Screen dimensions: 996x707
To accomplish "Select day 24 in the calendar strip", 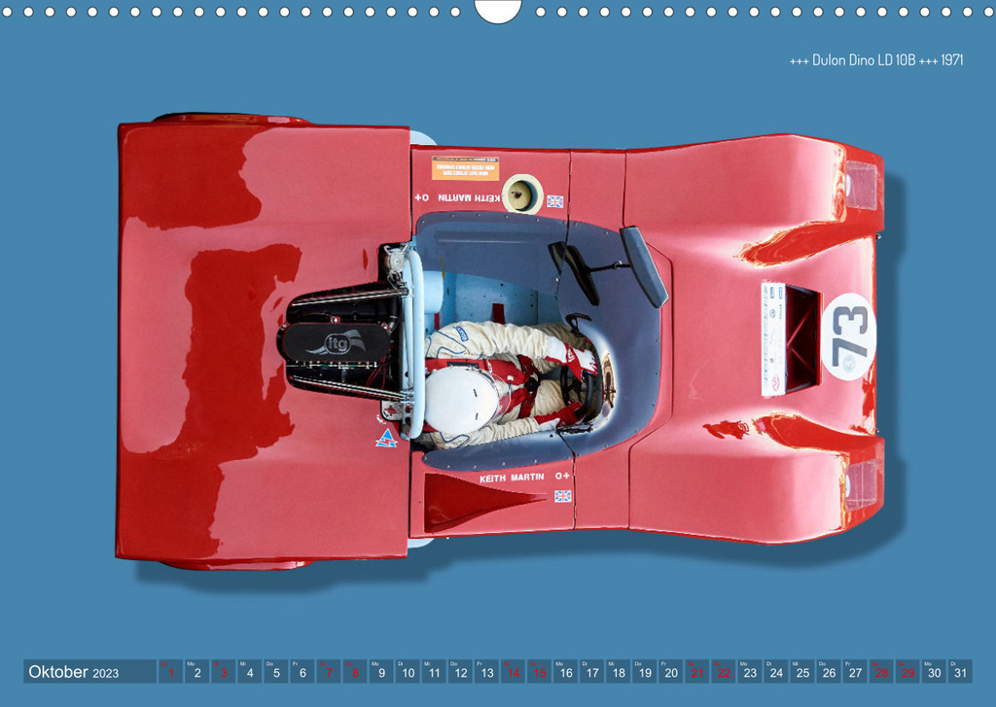I will pos(775,672).
